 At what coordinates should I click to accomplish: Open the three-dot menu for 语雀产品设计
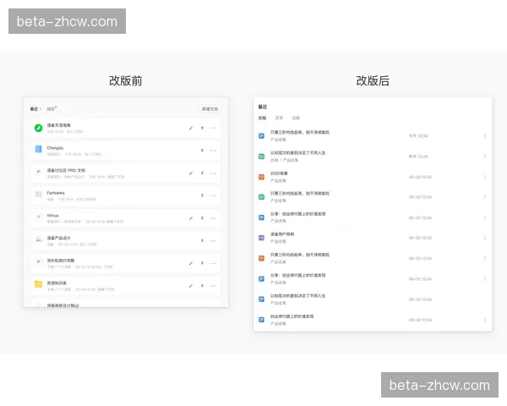[x=213, y=240]
